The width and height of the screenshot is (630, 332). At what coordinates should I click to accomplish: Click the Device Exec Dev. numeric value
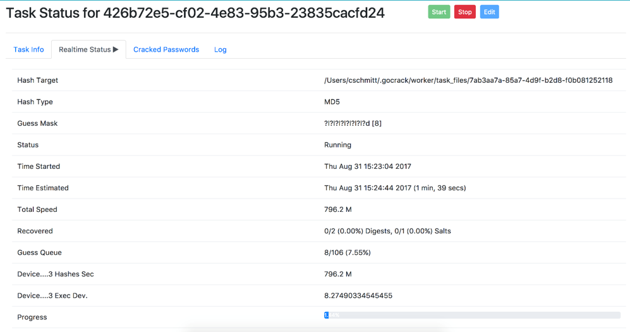pyautogui.click(x=358, y=295)
